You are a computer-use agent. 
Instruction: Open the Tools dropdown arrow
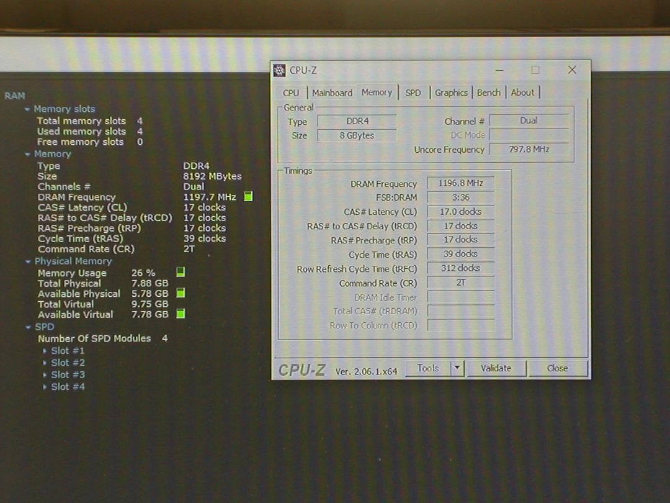(x=457, y=368)
